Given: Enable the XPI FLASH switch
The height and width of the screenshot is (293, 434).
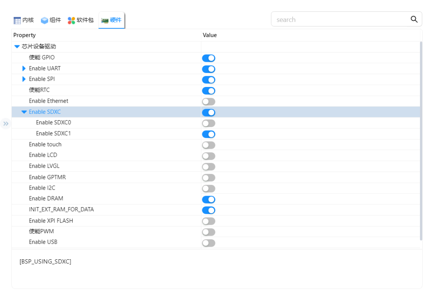Looking at the screenshot, I should coord(209,221).
